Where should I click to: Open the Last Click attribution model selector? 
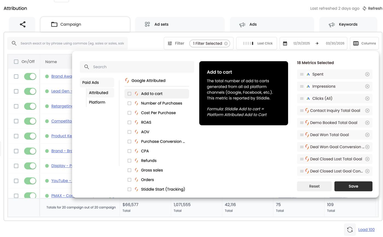click(x=257, y=43)
